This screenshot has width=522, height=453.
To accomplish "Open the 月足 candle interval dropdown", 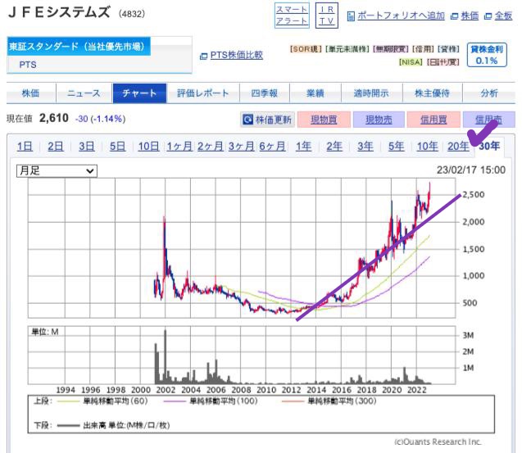I will click(57, 171).
